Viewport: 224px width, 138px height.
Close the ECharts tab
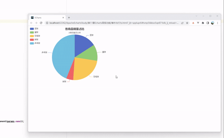[x=63, y=18]
